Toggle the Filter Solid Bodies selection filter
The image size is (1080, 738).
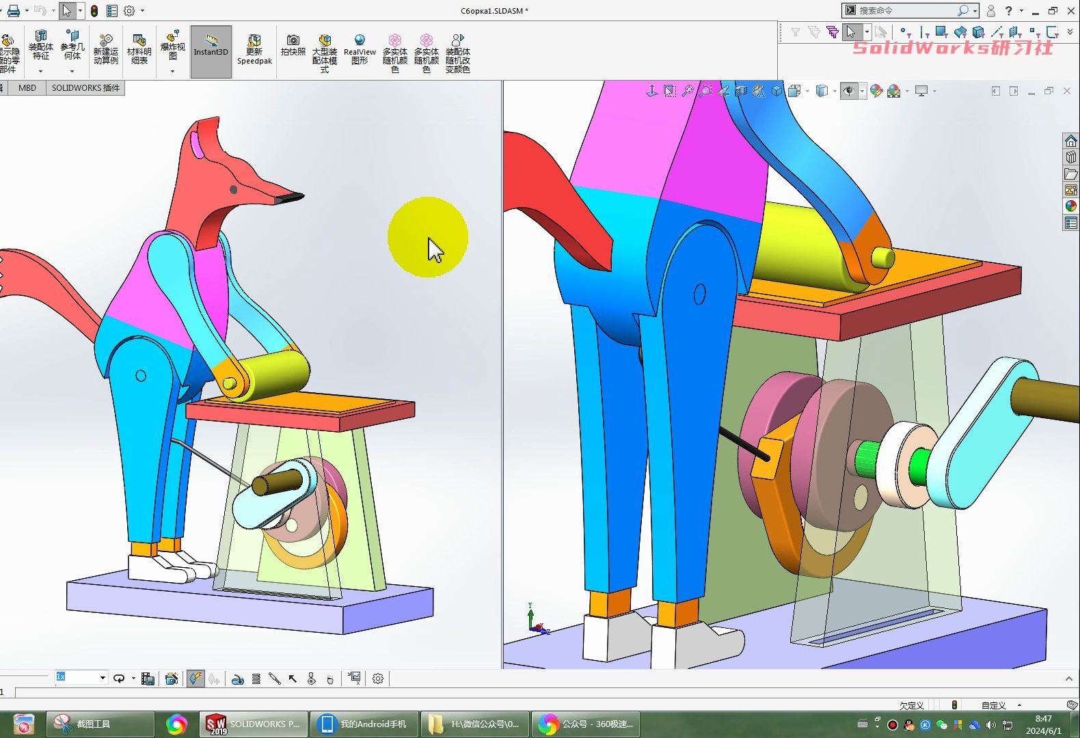(x=978, y=32)
